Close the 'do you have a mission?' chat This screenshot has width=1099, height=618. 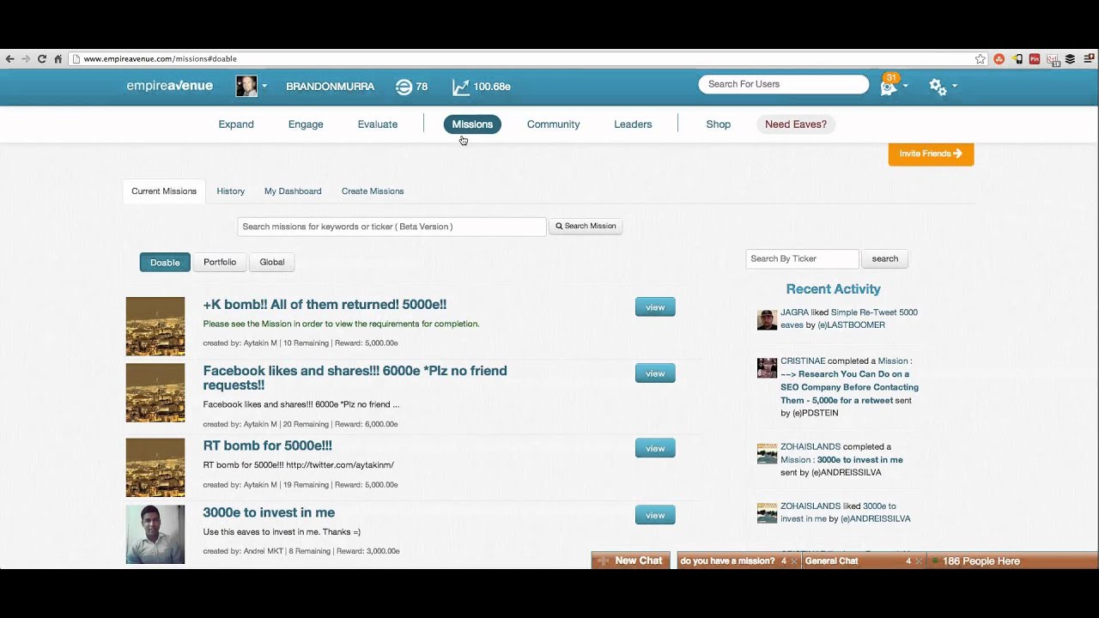pos(794,561)
